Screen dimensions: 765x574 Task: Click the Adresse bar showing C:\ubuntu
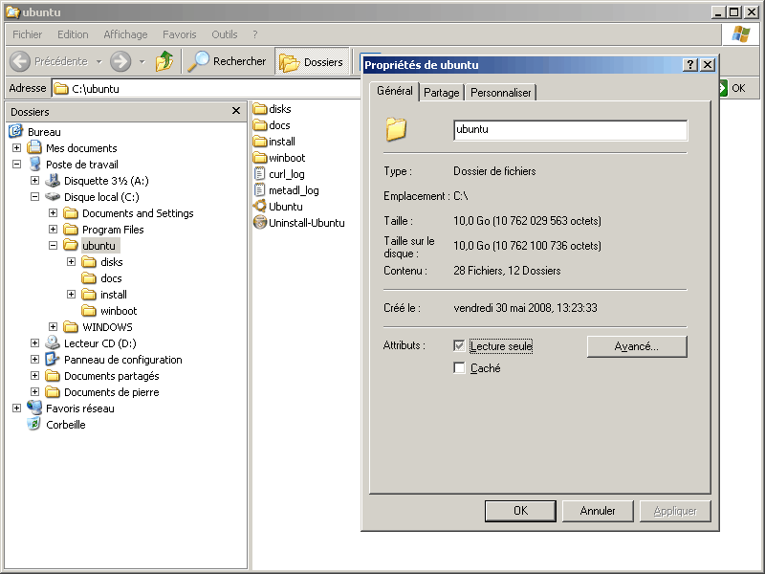click(x=208, y=89)
